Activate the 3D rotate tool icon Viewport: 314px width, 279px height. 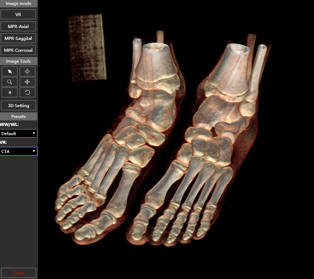point(27,71)
